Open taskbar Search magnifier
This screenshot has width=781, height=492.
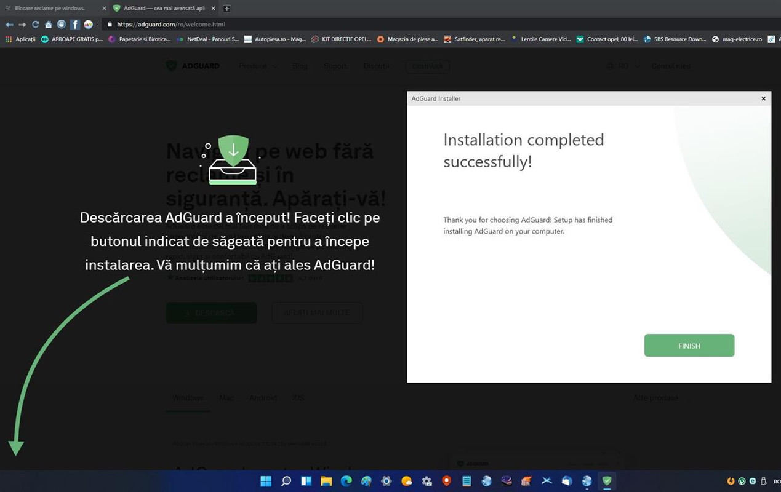pyautogui.click(x=286, y=481)
